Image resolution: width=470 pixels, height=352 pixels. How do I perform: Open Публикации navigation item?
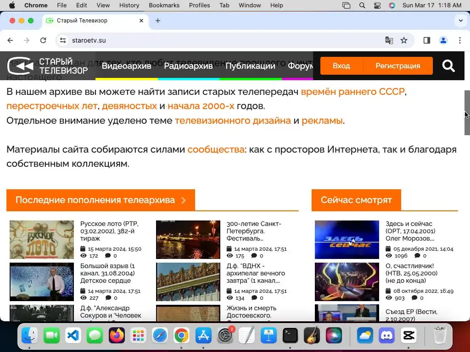pos(250,66)
